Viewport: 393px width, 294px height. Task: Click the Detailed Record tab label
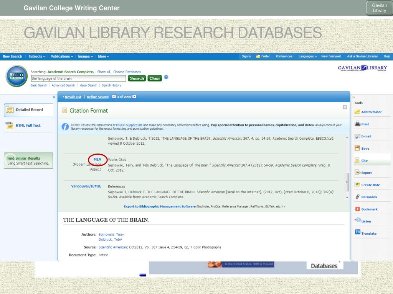tap(29, 110)
